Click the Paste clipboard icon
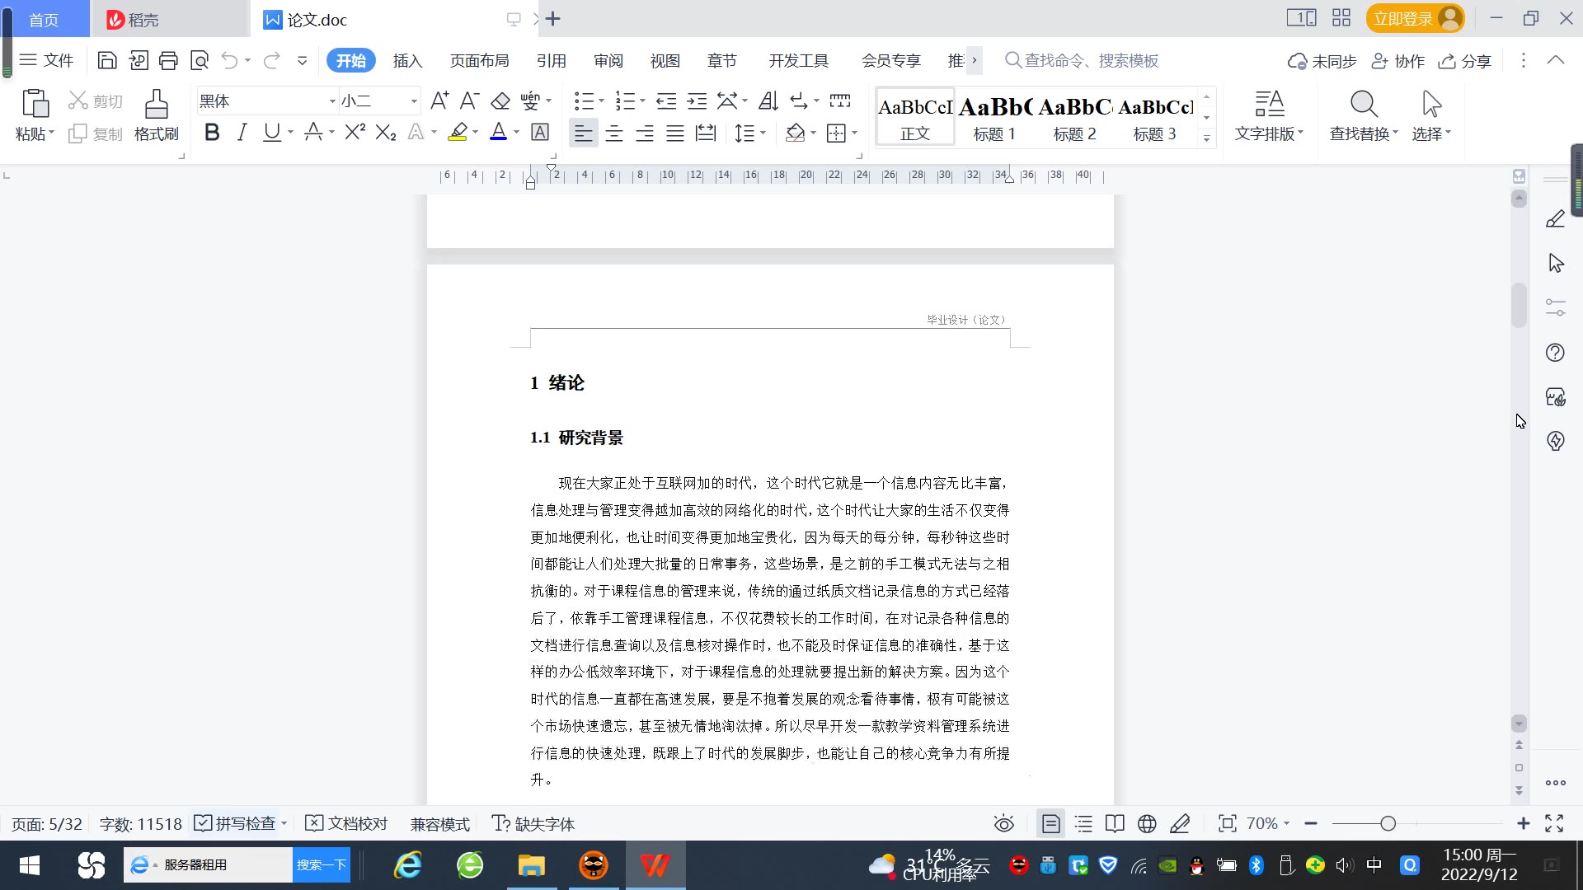 pyautogui.click(x=35, y=105)
